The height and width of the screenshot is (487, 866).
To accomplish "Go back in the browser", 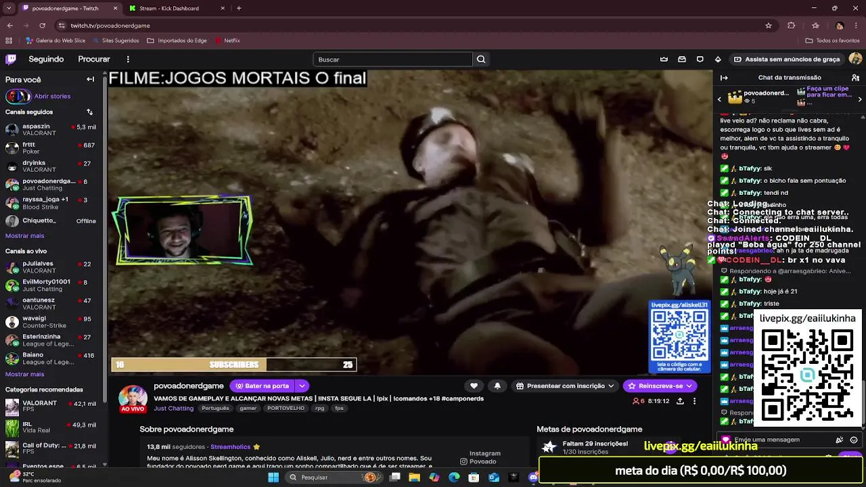I will 9,25.
